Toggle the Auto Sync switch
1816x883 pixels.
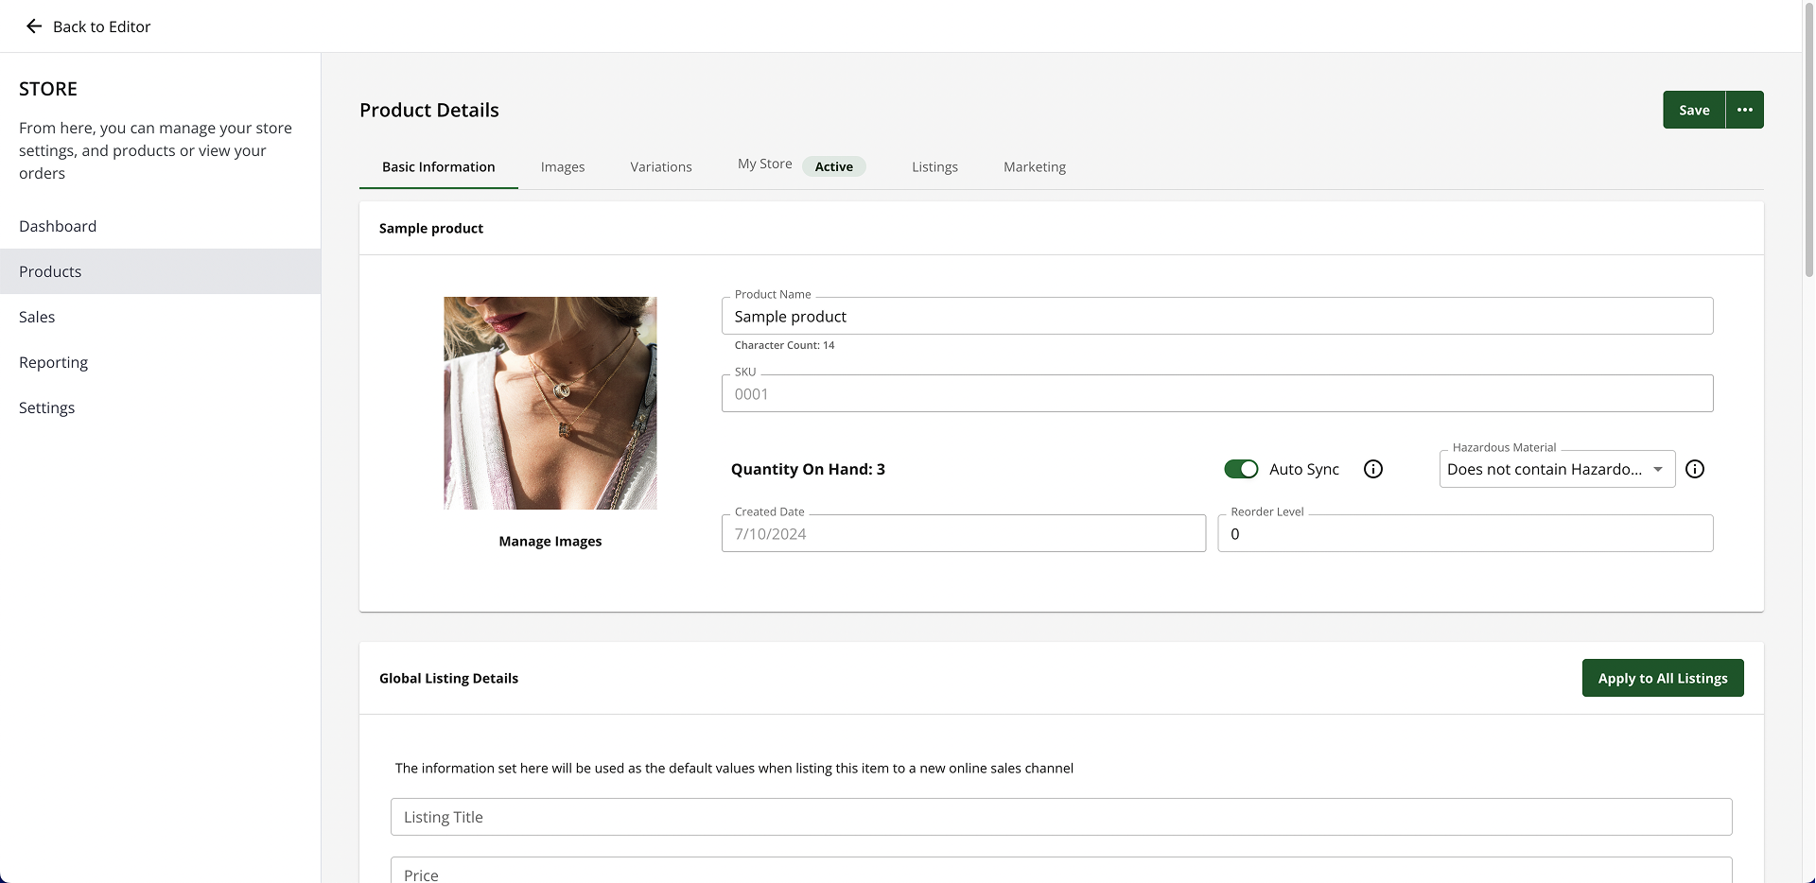point(1241,469)
